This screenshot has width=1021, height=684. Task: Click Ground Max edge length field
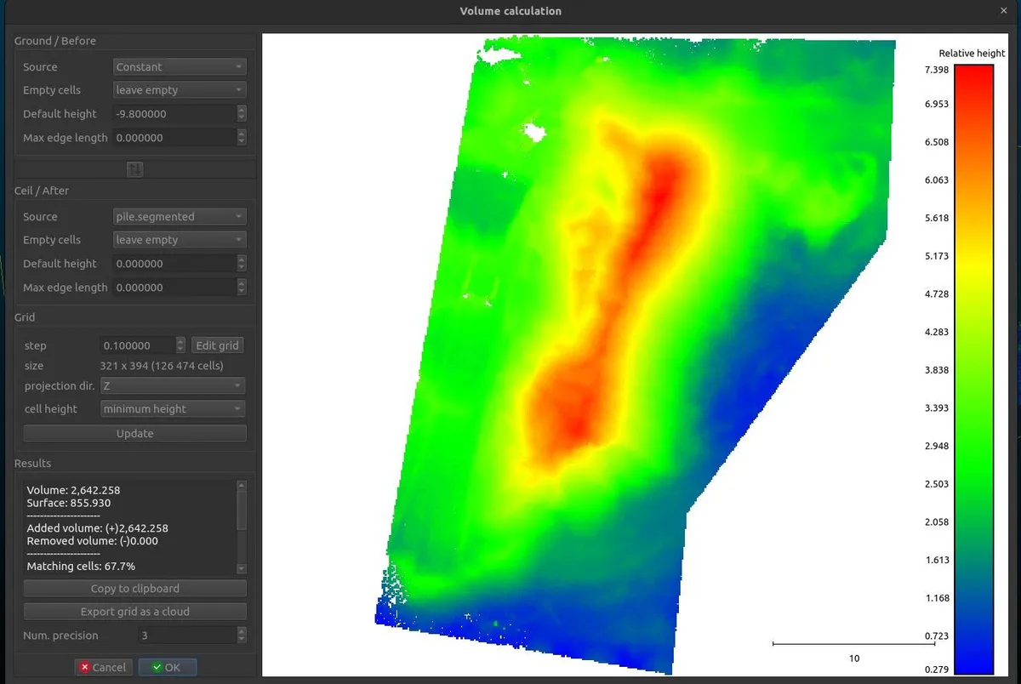coord(174,138)
